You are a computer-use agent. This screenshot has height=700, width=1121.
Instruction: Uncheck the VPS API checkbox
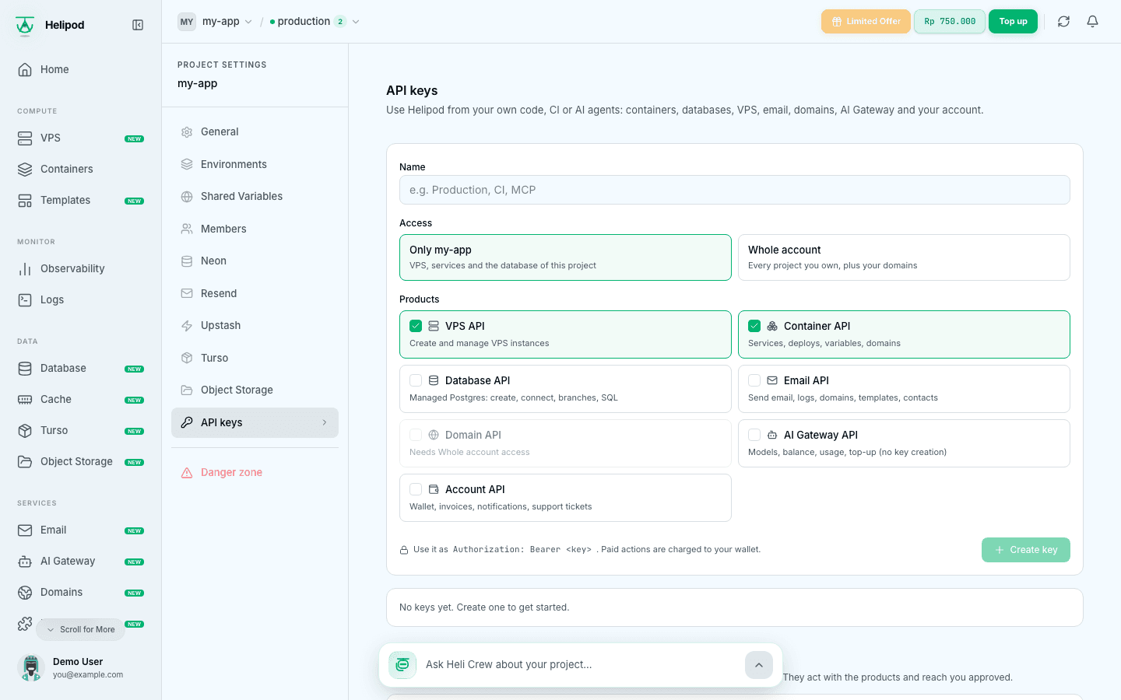coord(416,326)
